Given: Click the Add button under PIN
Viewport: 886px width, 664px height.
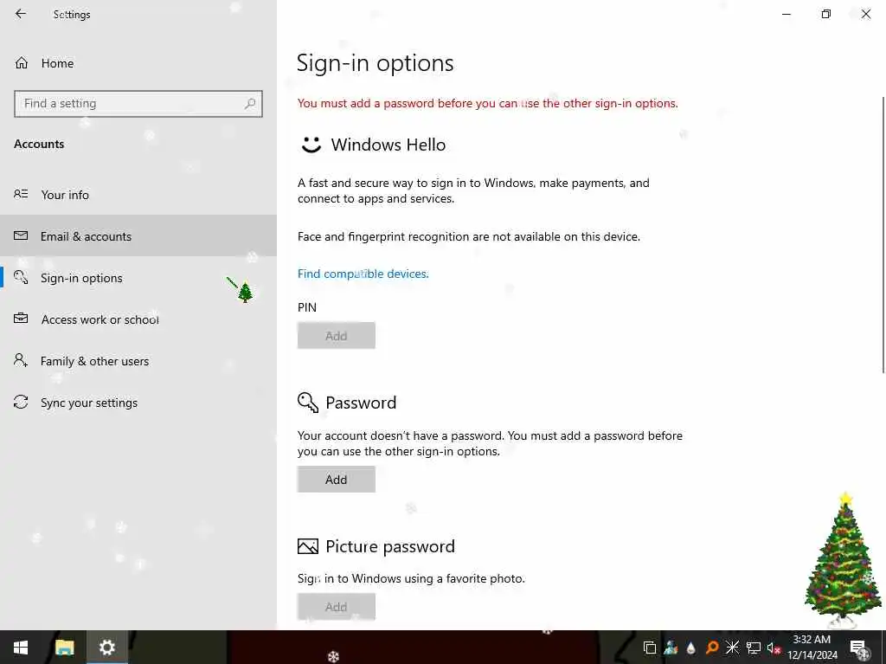Looking at the screenshot, I should (x=337, y=335).
